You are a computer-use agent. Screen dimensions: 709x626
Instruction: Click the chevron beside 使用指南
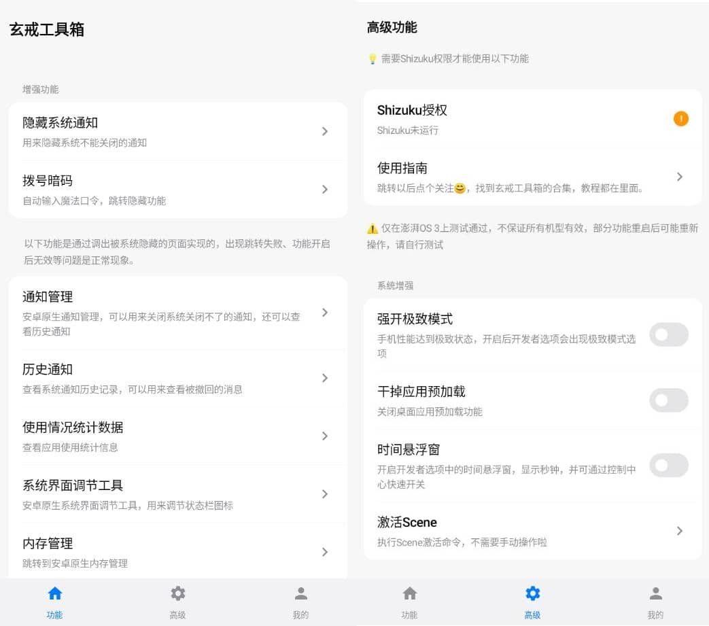coord(679,177)
